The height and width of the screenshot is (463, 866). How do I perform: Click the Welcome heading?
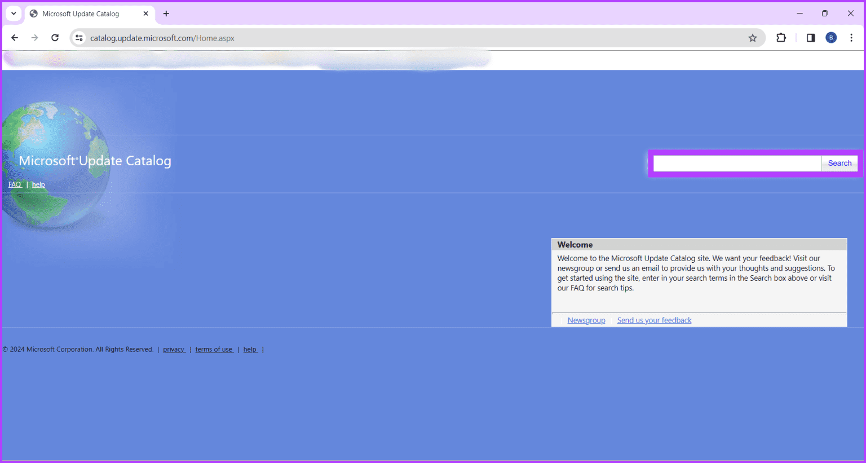[x=575, y=245]
